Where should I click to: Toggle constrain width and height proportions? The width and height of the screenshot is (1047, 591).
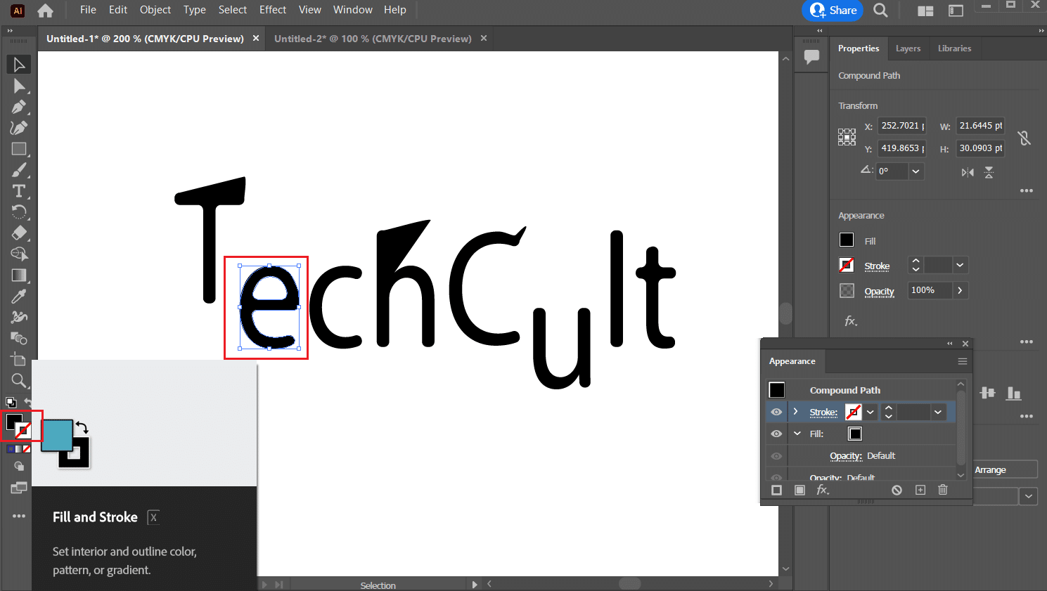(1024, 138)
